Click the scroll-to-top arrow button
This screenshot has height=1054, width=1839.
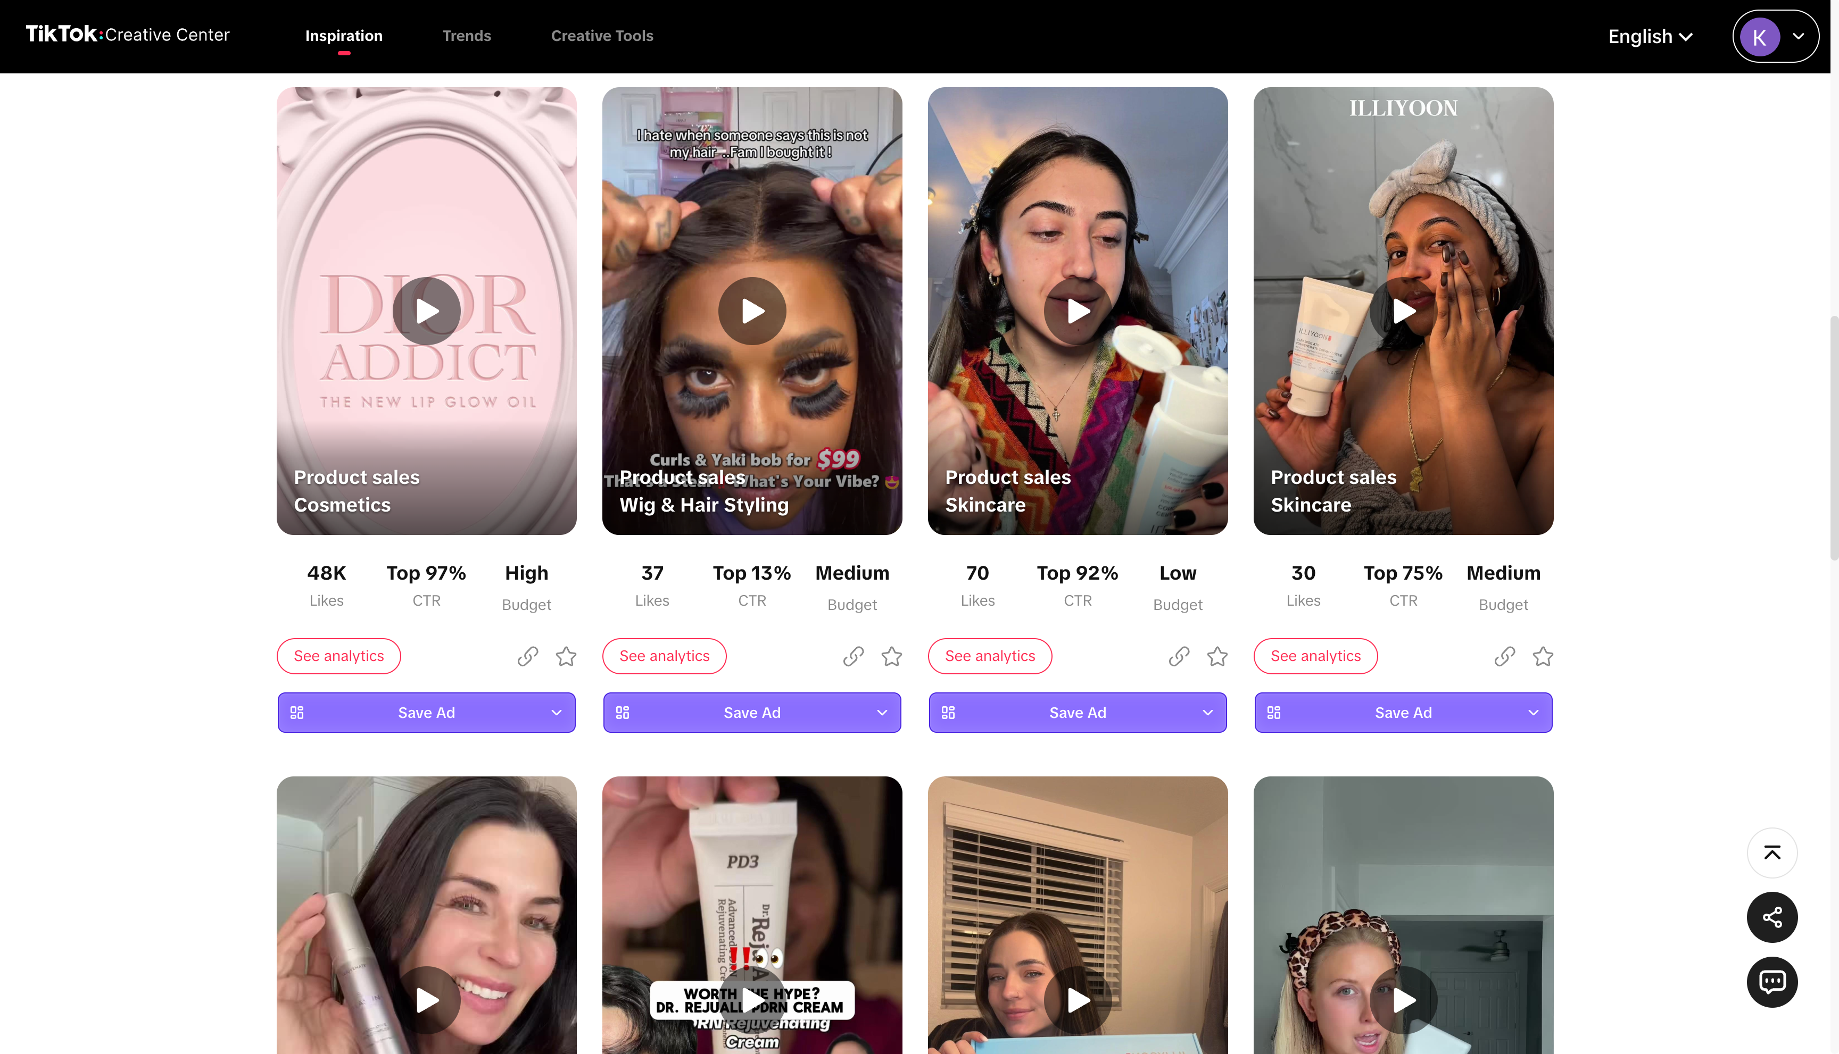click(x=1771, y=853)
